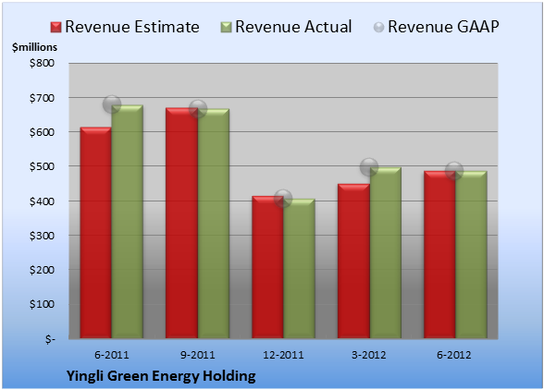Select the red estimate bar for 6-2011
The image size is (544, 390).
pyautogui.click(x=96, y=233)
